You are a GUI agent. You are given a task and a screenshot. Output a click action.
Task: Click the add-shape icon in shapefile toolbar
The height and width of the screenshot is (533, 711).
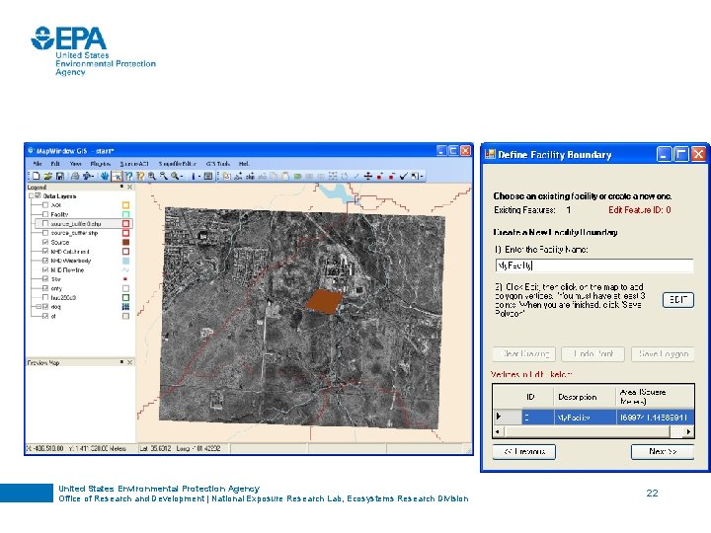(x=238, y=177)
